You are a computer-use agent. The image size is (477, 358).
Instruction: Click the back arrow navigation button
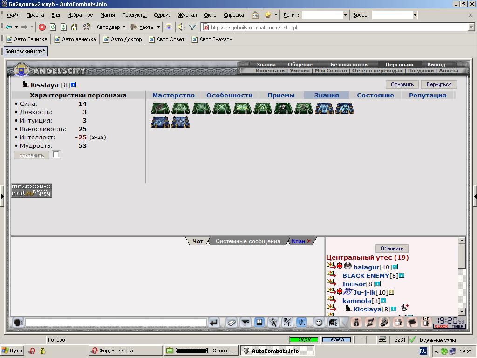(x=9, y=27)
